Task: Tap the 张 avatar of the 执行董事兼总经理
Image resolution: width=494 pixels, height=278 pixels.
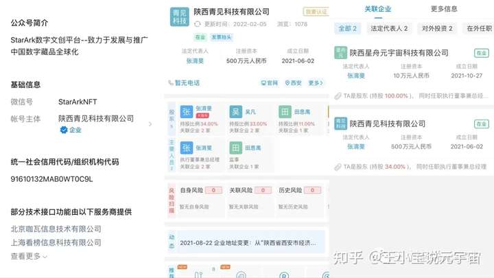Action: coord(186,148)
